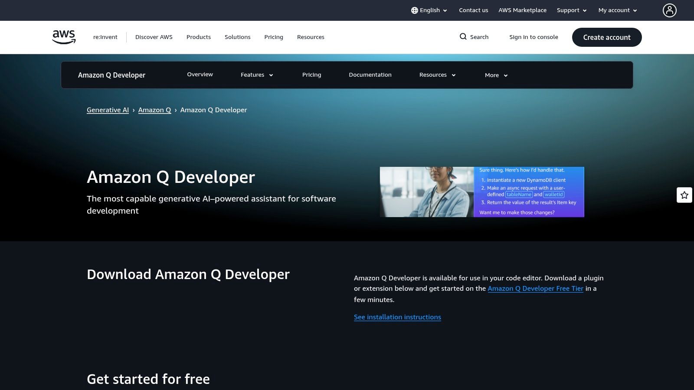Switch to the Overview tab
Image resolution: width=694 pixels, height=390 pixels.
pos(200,74)
